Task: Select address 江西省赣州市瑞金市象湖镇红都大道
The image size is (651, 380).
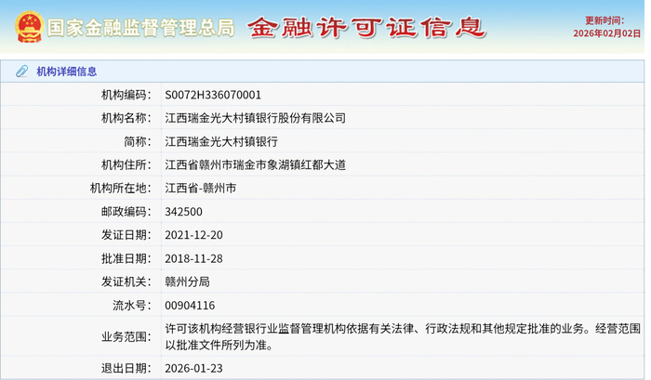Action: (256, 165)
